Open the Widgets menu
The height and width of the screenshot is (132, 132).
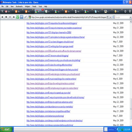click(27, 7)
